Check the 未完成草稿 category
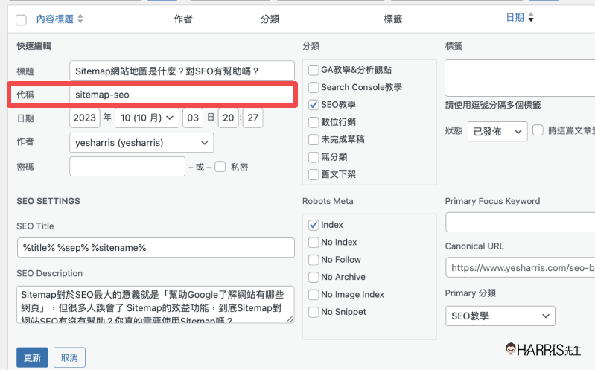Screen dimensions: 595x370 [314, 140]
